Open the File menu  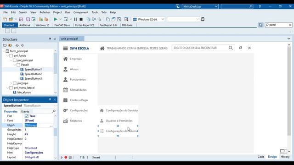coord(6,12)
